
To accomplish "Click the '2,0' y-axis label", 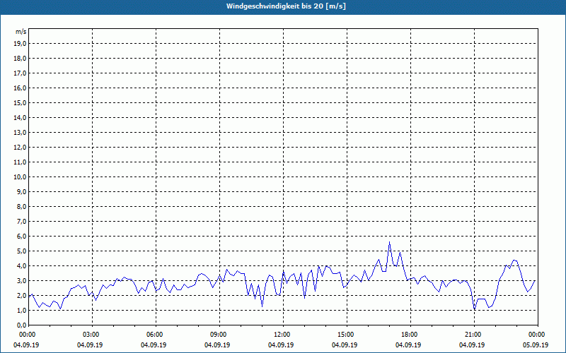I will [22, 295].
